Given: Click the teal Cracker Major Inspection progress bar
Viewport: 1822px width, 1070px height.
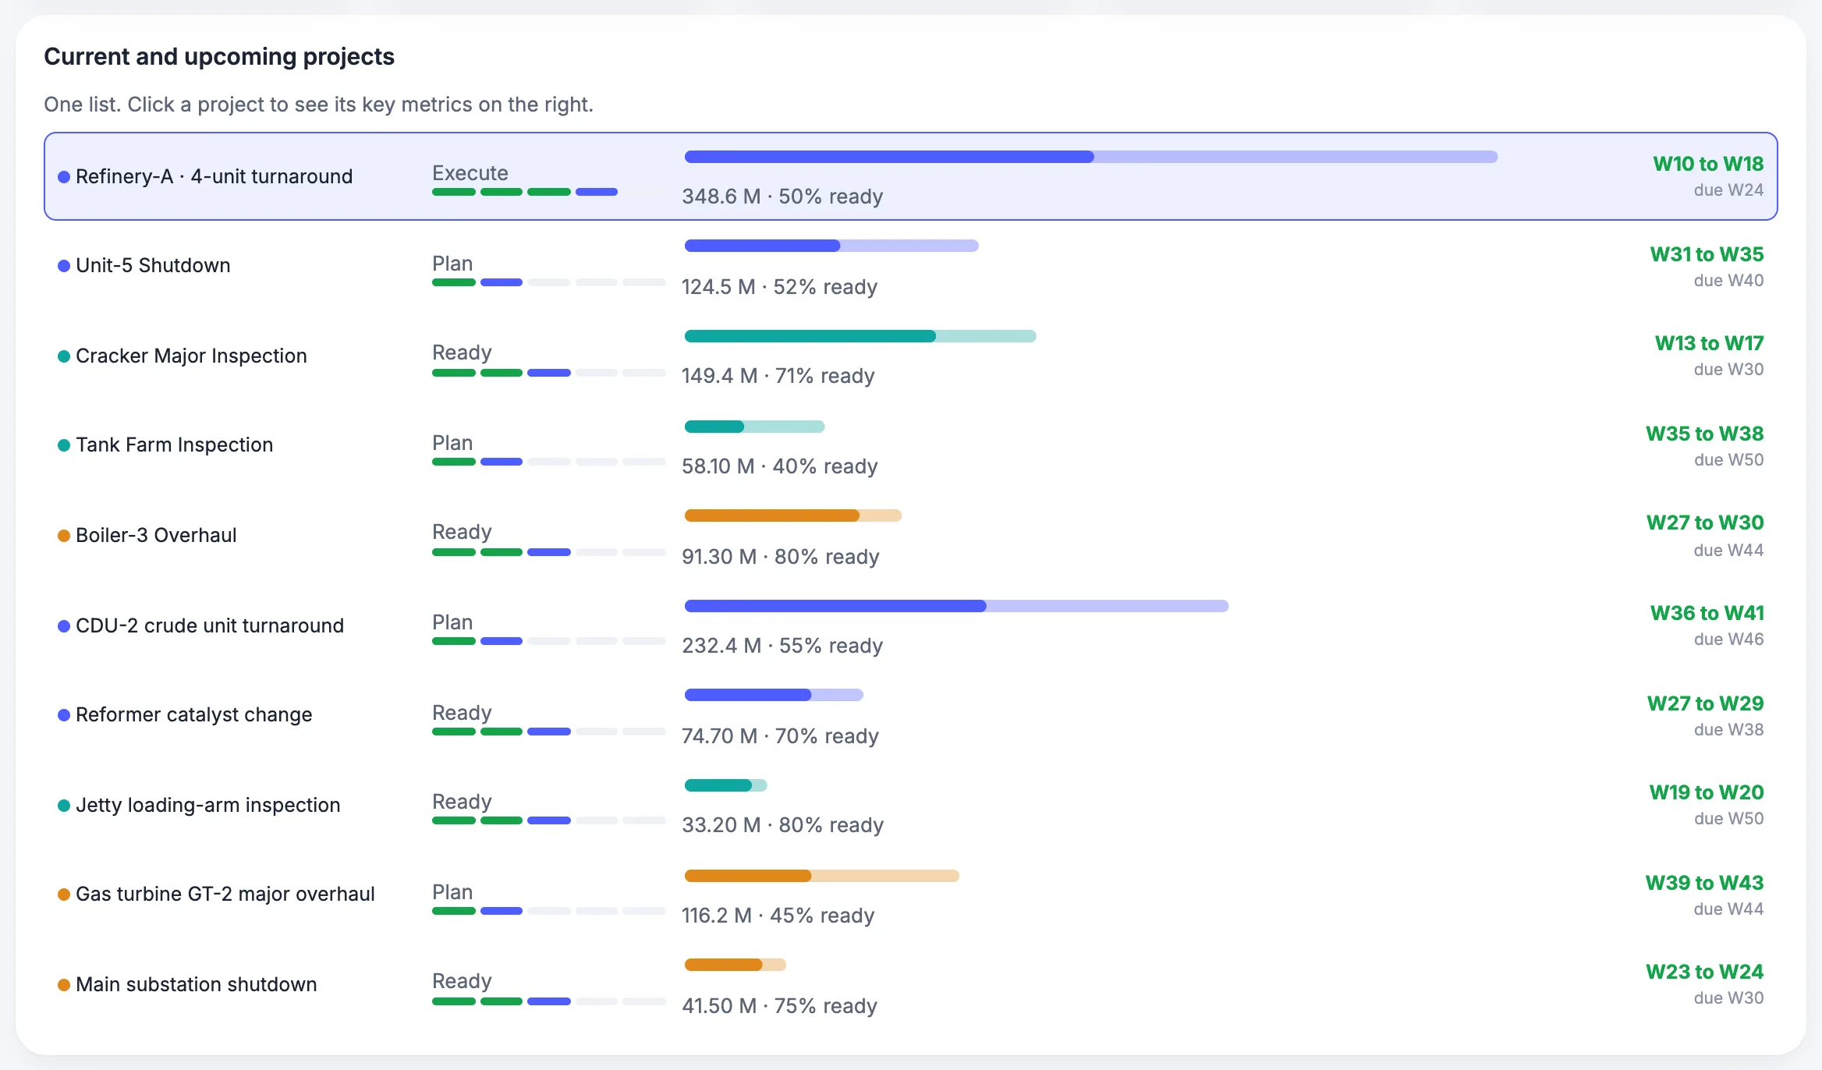Looking at the screenshot, I should [860, 336].
